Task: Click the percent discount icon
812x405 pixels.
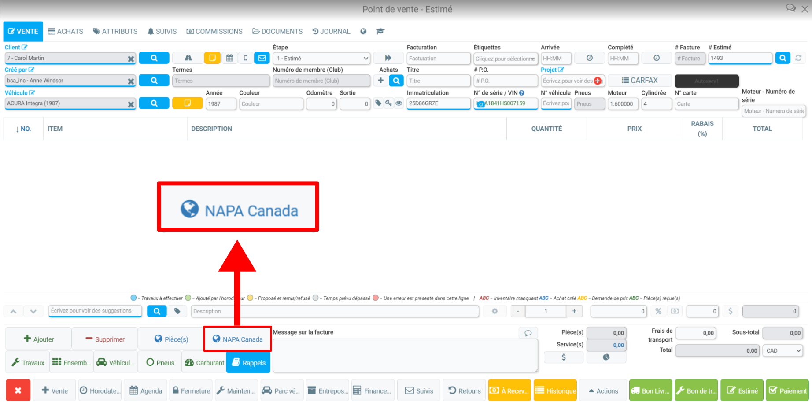Action: (658, 311)
